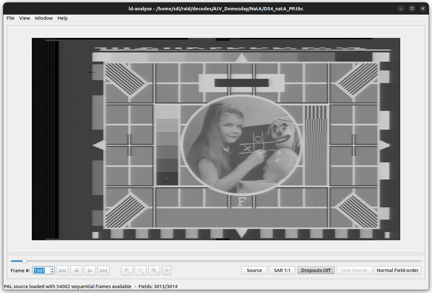Open the File menu
Screen dimensions: 432x293
point(10,18)
